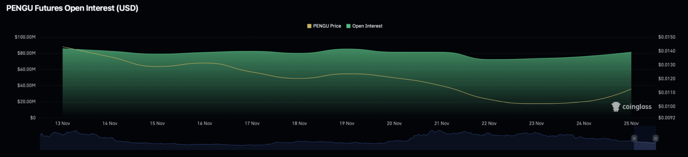
Task: Click the 21 Nov date label
Action: [x=441, y=124]
